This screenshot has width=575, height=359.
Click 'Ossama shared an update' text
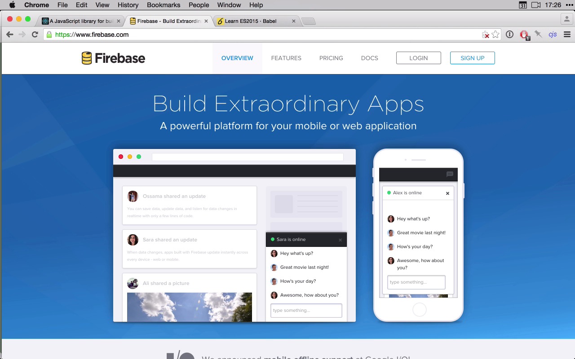coord(174,196)
